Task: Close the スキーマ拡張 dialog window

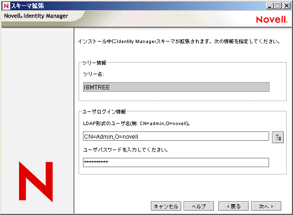Action: (287, 5)
